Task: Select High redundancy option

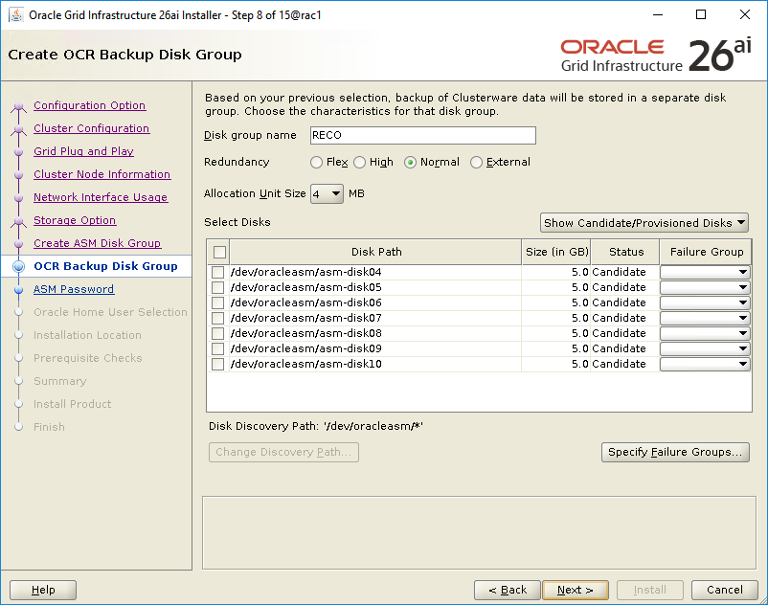Action: pos(359,163)
